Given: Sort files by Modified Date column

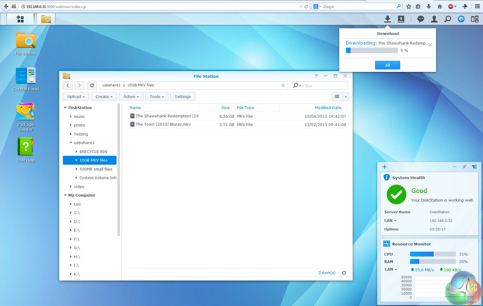Looking at the screenshot, I should point(328,108).
